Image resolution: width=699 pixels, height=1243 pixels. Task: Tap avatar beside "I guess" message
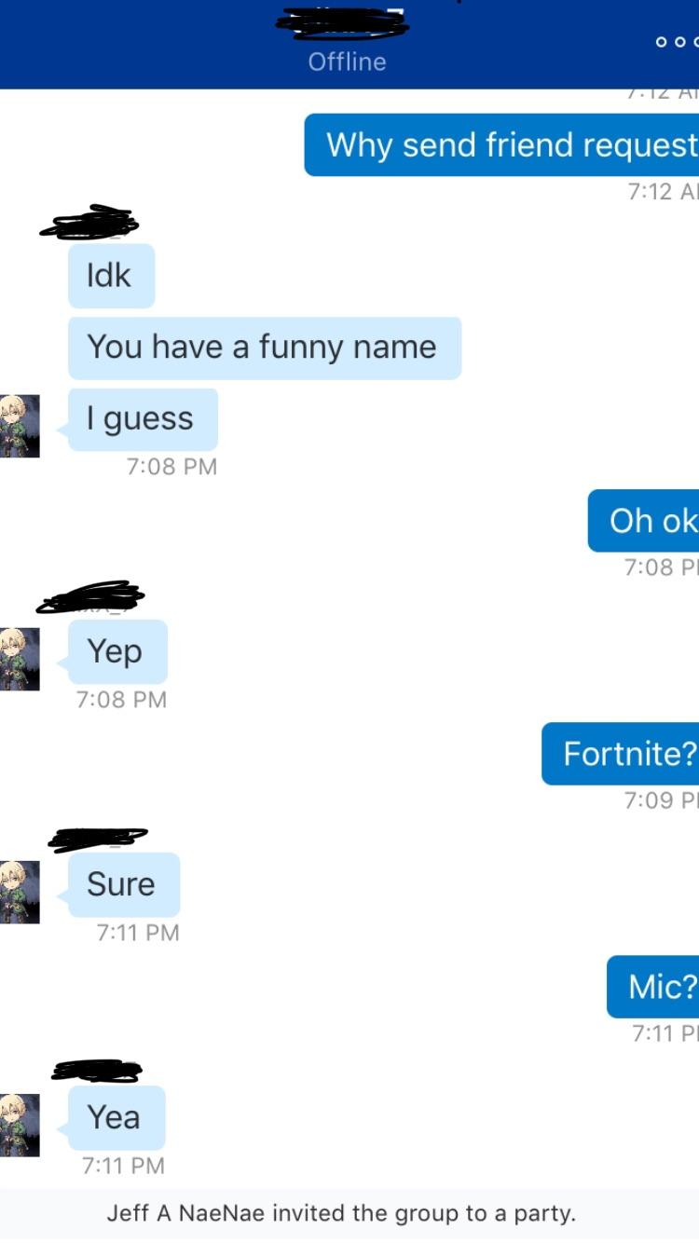tap(20, 426)
